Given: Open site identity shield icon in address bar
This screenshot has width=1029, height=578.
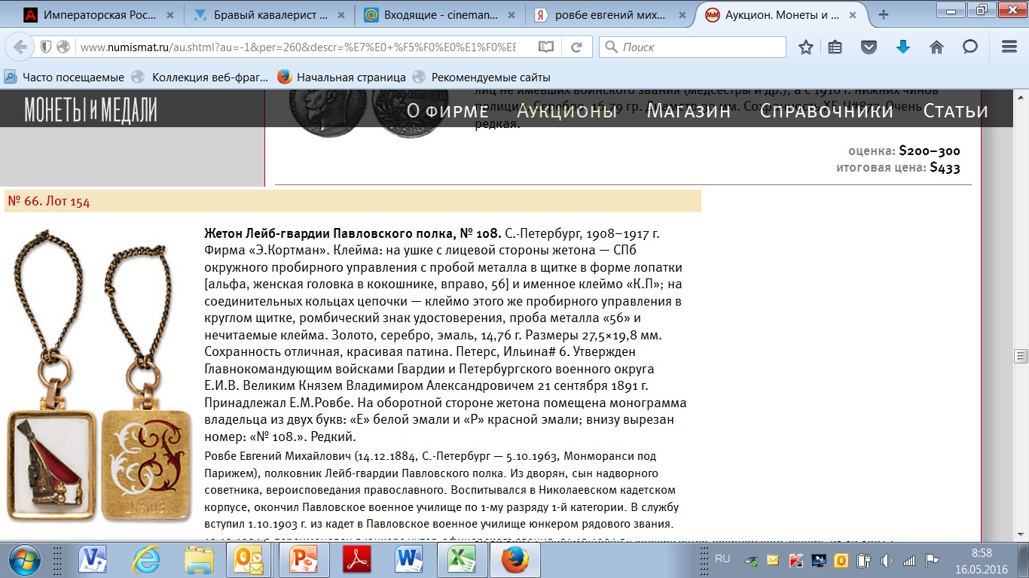Looking at the screenshot, I should [46, 47].
